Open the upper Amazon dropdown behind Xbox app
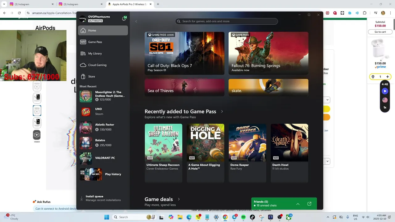The width and height of the screenshot is (395, 222). pyautogui.click(x=327, y=100)
